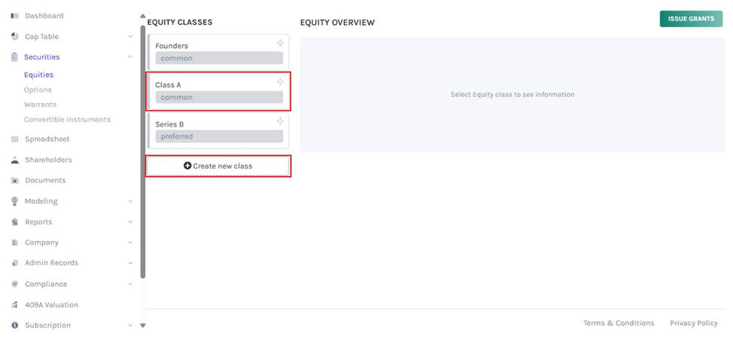
Task: Click the common tag under Class A
Action: 219,97
